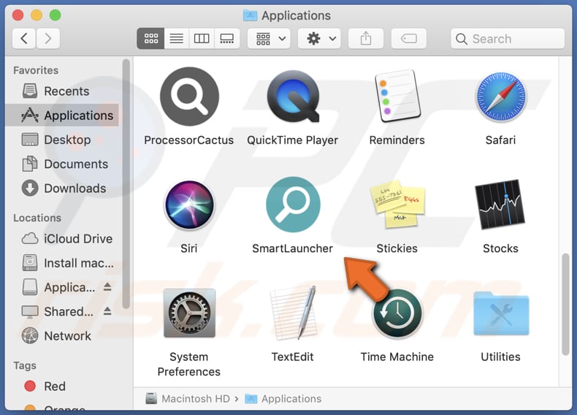
Task: Click the Applications folder icon in the title bar
Action: (251, 15)
